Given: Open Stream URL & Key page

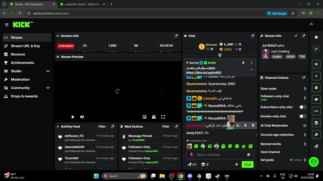Looking at the screenshot, I should [27, 46].
